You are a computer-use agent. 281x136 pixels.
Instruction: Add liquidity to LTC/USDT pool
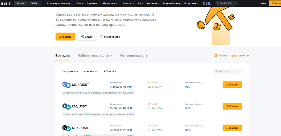pos(232,106)
